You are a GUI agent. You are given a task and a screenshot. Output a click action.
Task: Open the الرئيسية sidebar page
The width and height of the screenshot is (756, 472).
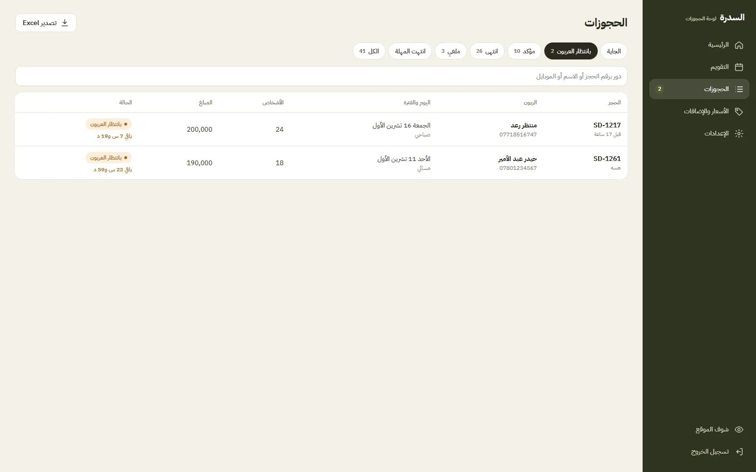click(x=699, y=45)
